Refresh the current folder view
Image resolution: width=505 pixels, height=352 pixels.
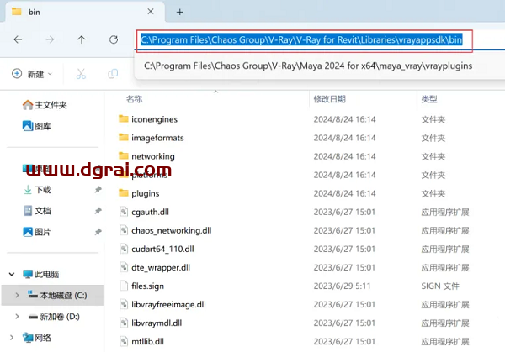point(114,39)
